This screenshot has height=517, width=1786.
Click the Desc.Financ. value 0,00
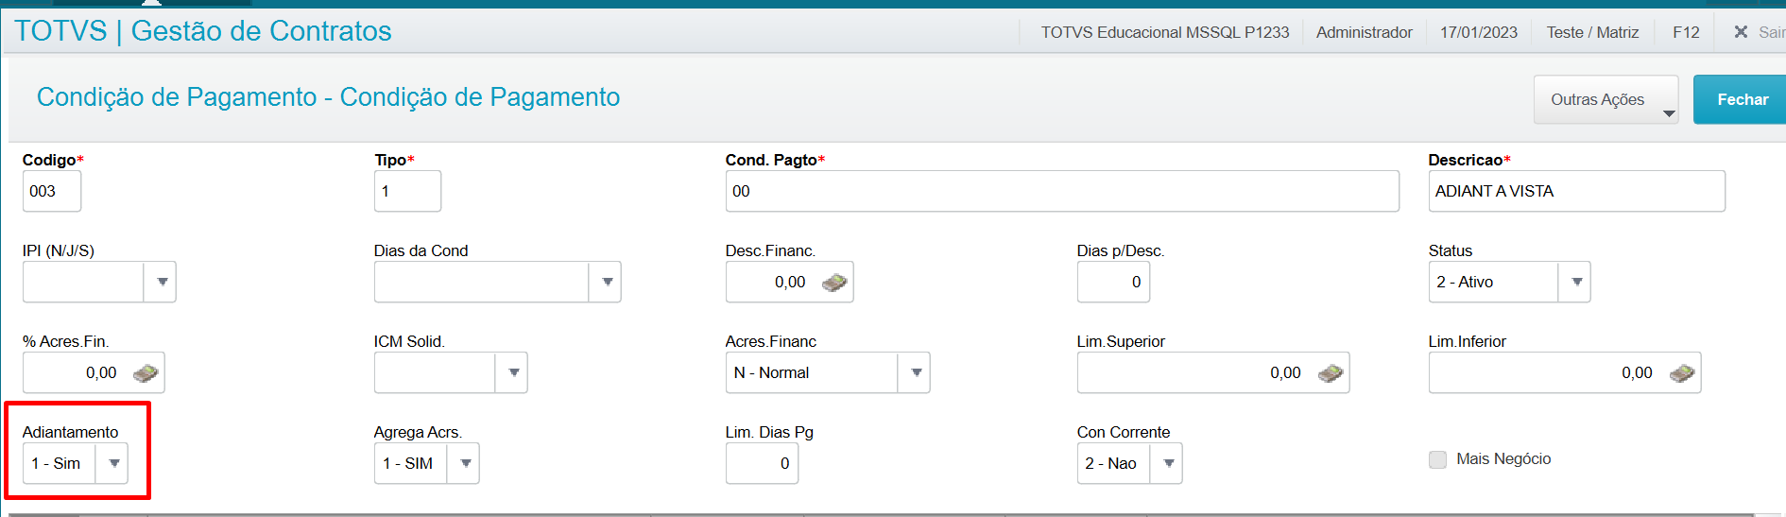(790, 282)
